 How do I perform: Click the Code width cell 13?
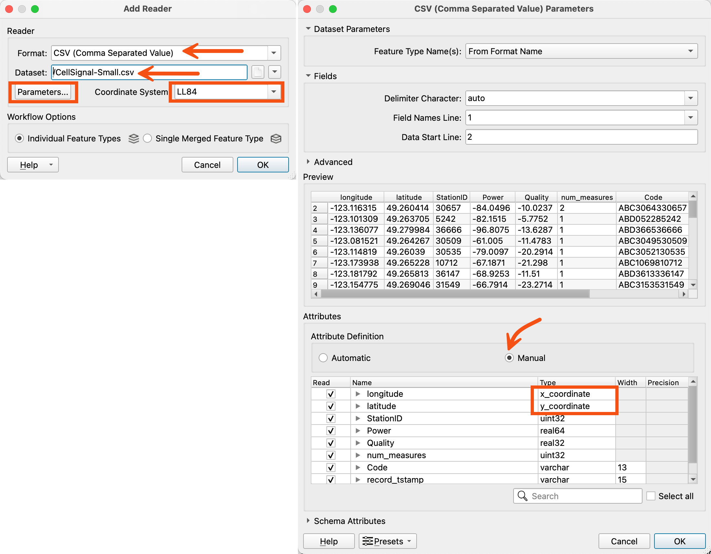tap(630, 467)
